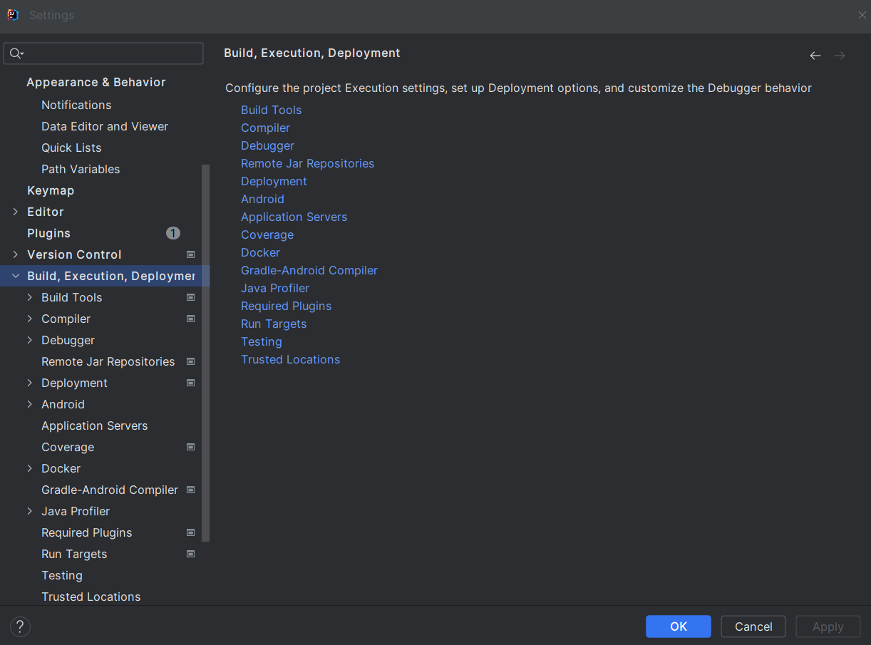Open Remote Jar Repositories link

point(307,163)
